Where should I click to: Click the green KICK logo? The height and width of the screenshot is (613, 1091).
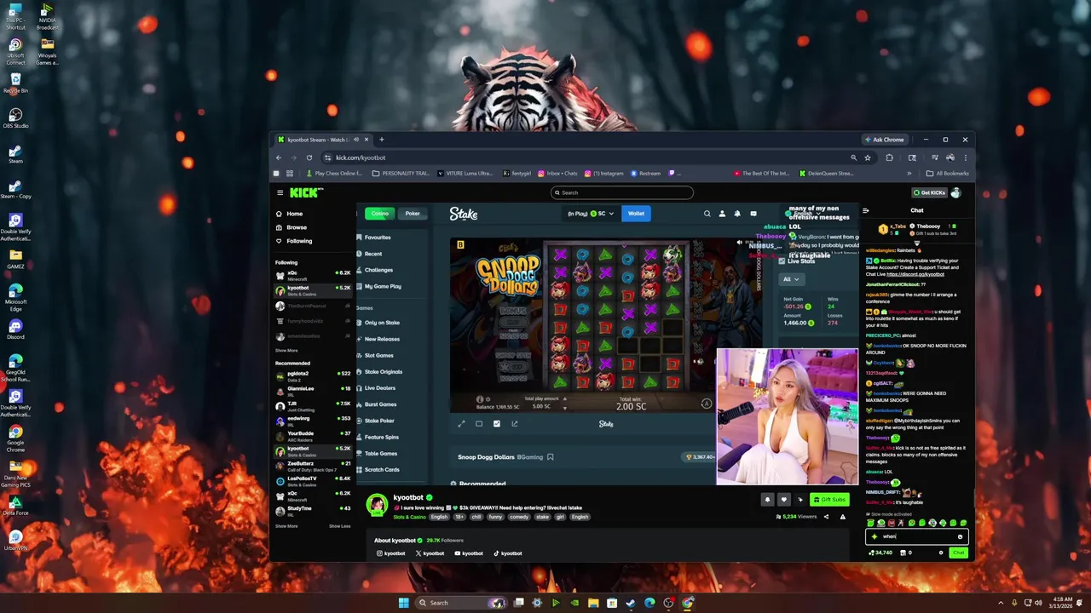point(306,192)
